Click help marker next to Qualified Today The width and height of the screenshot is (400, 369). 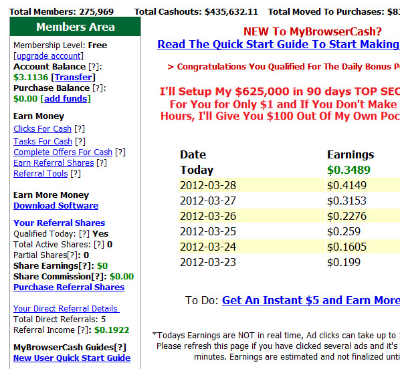coord(84,233)
